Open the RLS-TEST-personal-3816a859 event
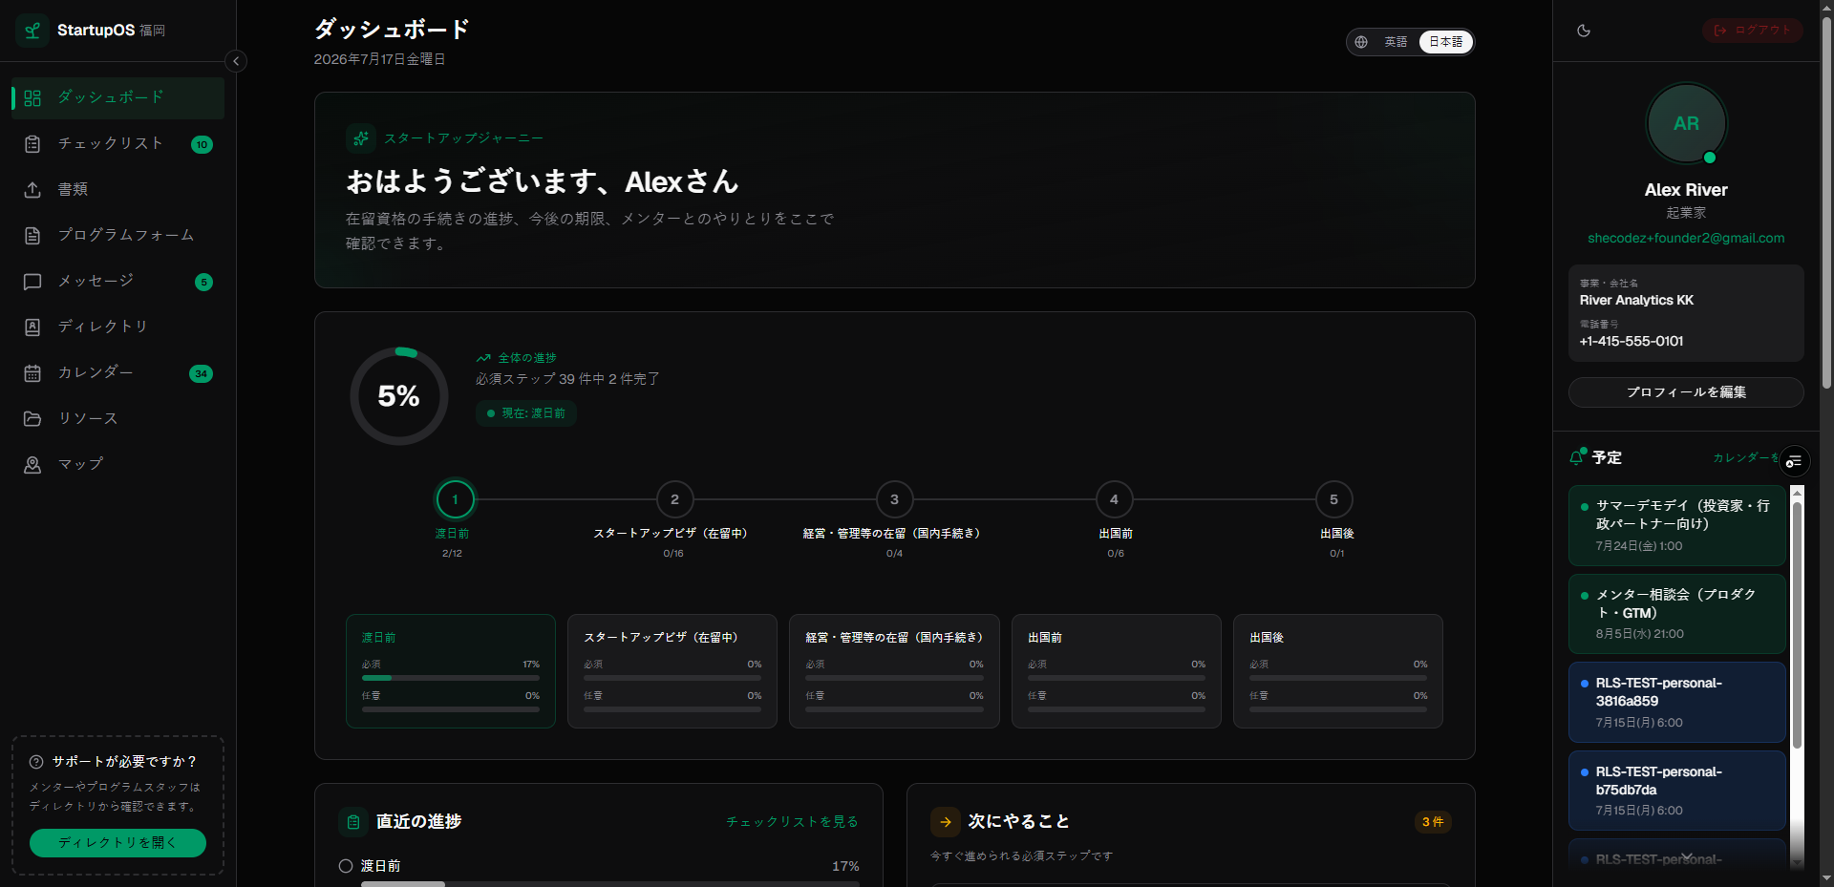The width and height of the screenshot is (1834, 887). pos(1676,702)
